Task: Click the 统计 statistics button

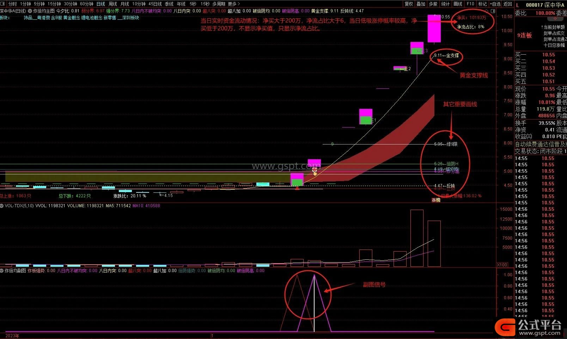Action: point(445,4)
